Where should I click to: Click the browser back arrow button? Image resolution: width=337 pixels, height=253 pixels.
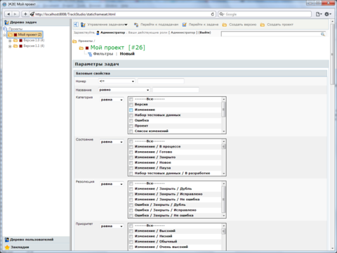click(8, 14)
